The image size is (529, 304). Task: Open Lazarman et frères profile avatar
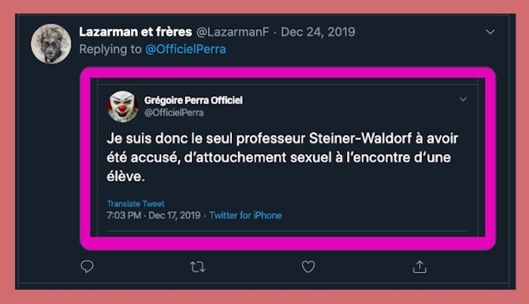51,43
